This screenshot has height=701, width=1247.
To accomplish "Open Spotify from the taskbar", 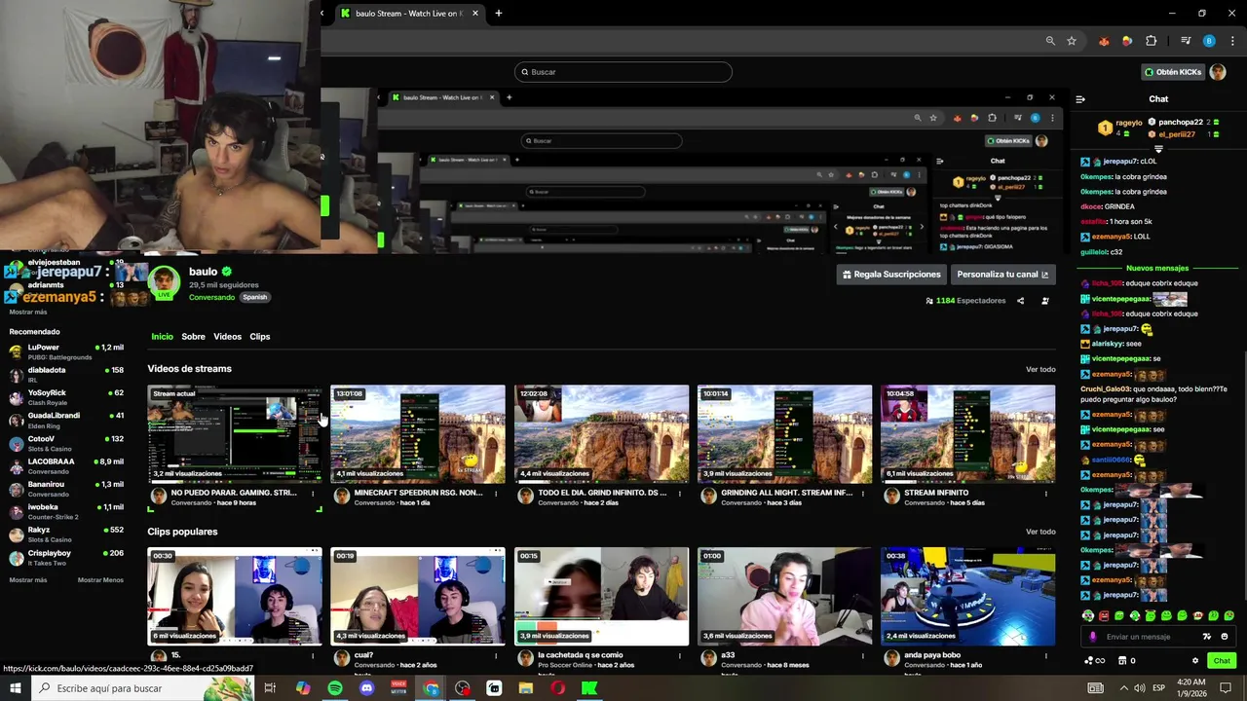I will (x=335, y=688).
